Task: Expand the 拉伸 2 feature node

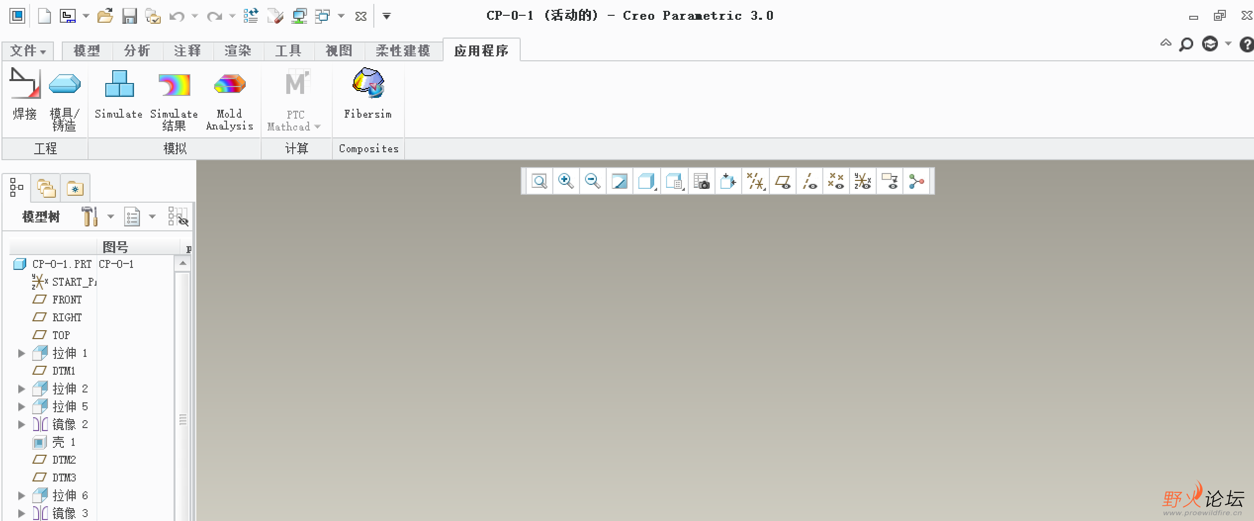Action: [21, 389]
